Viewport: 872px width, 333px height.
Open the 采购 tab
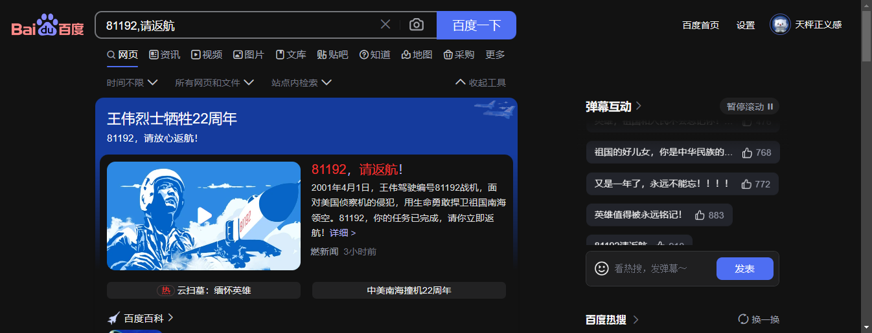[459, 55]
